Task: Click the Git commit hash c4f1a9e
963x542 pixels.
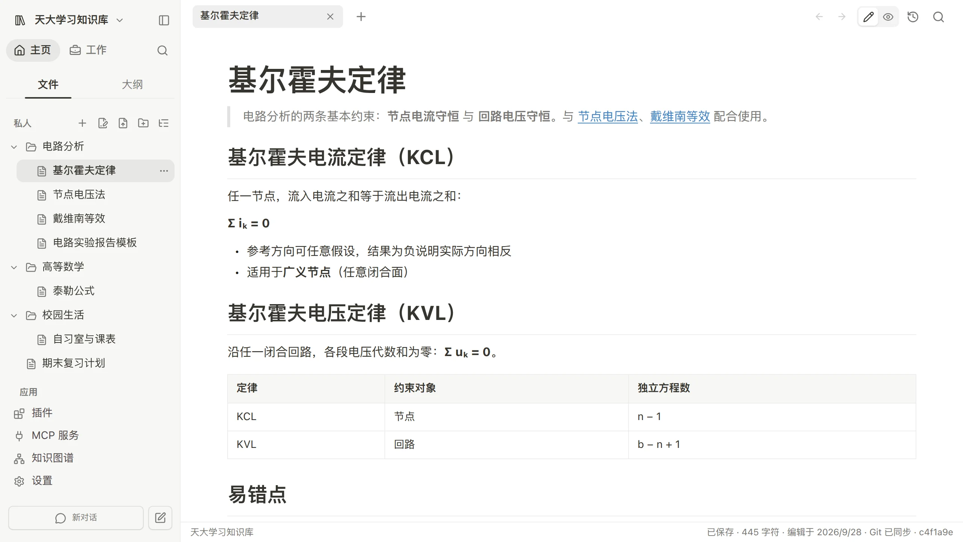Action: pyautogui.click(x=936, y=532)
